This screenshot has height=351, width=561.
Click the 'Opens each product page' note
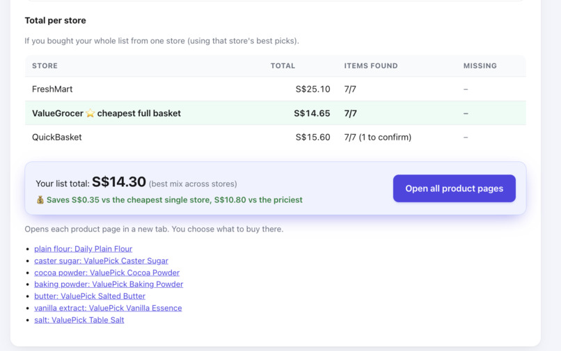click(154, 229)
